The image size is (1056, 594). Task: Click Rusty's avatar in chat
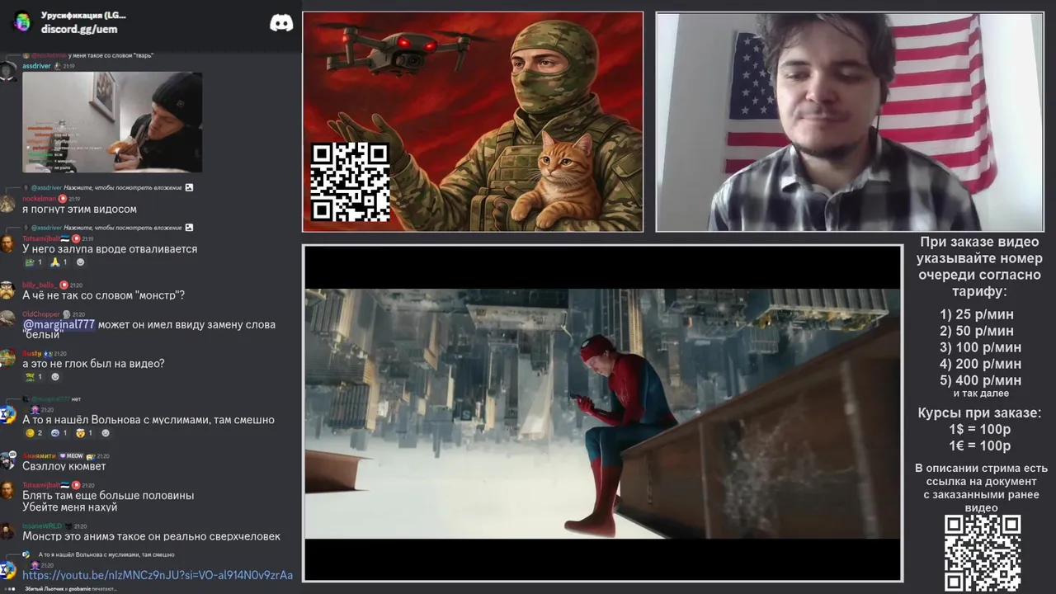click(x=8, y=358)
